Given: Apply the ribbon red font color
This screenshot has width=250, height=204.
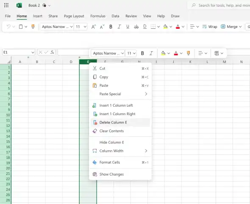Looking at the screenshot, I should tap(178, 27).
